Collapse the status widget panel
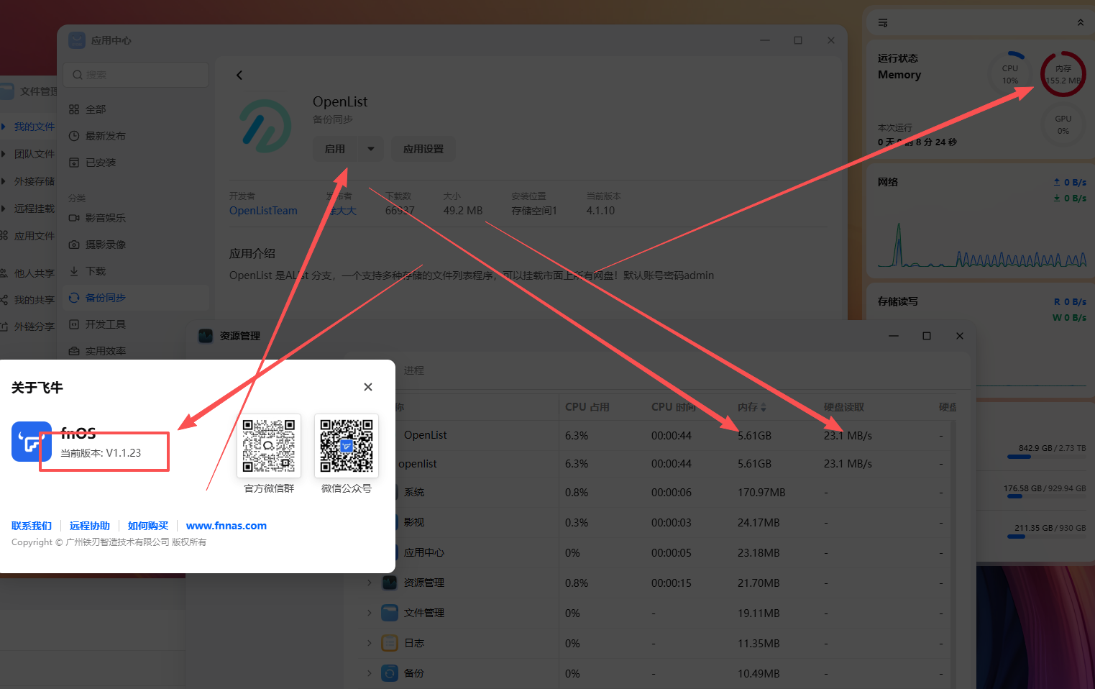The width and height of the screenshot is (1095, 689). pos(1081,23)
